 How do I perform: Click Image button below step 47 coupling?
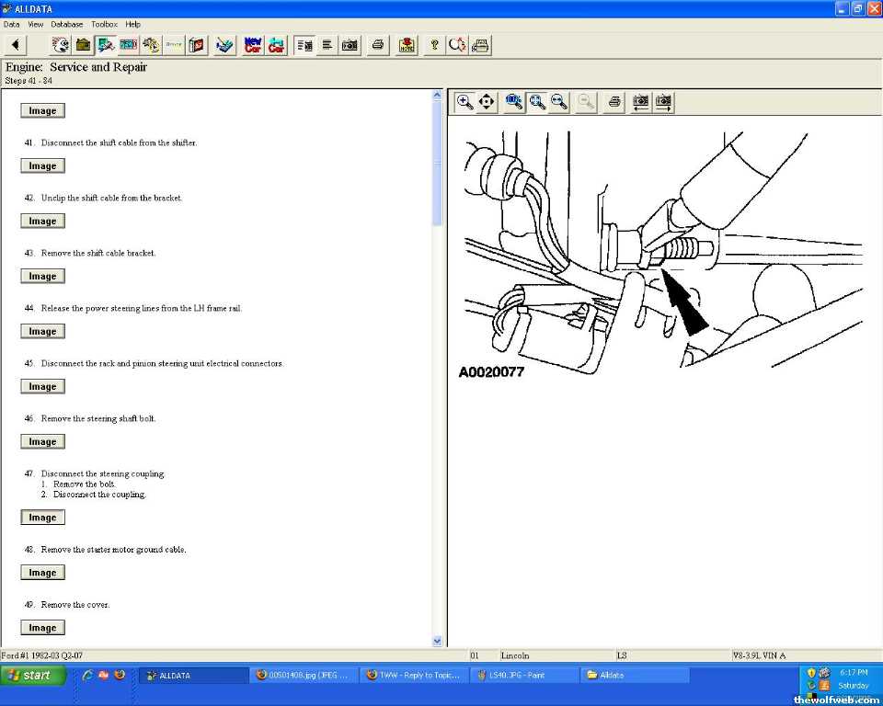(x=42, y=518)
